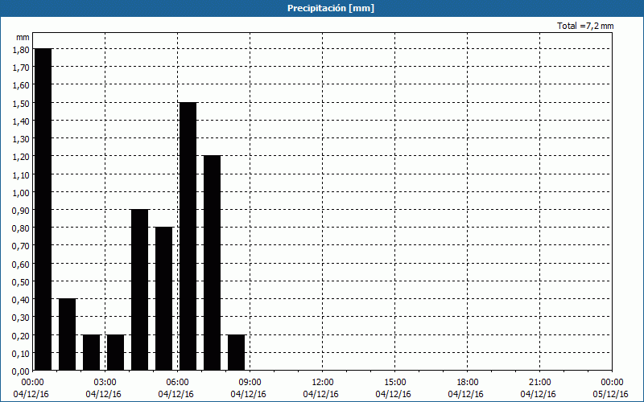Screen dimensions: 644x402
Task: Select the 0,40 mm precipitation bar
Action: pos(68,334)
